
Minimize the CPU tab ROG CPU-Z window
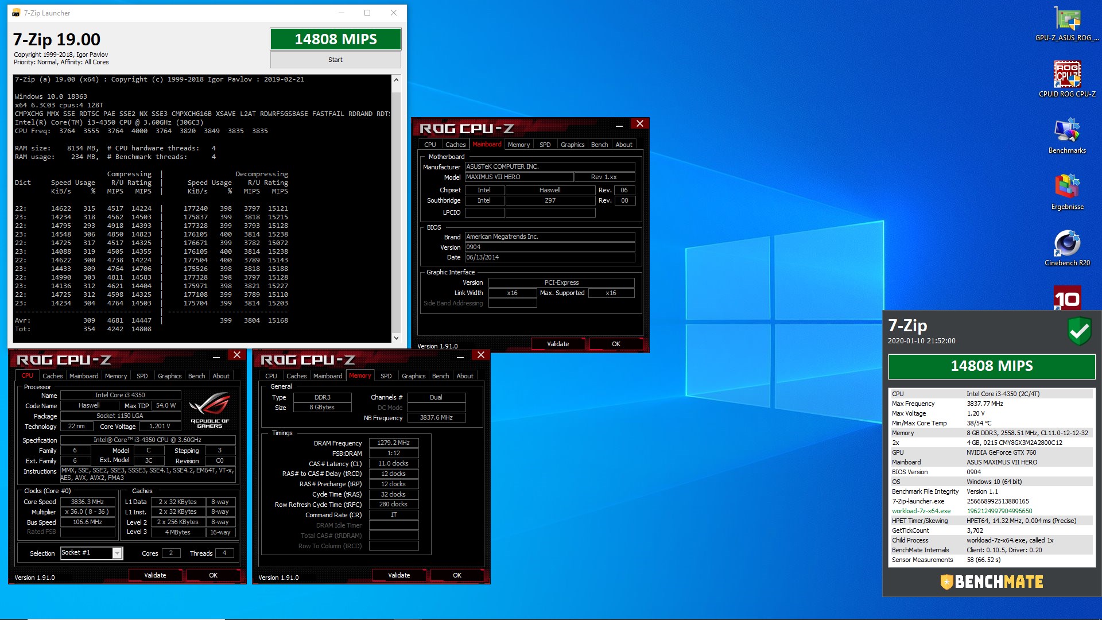tap(216, 357)
